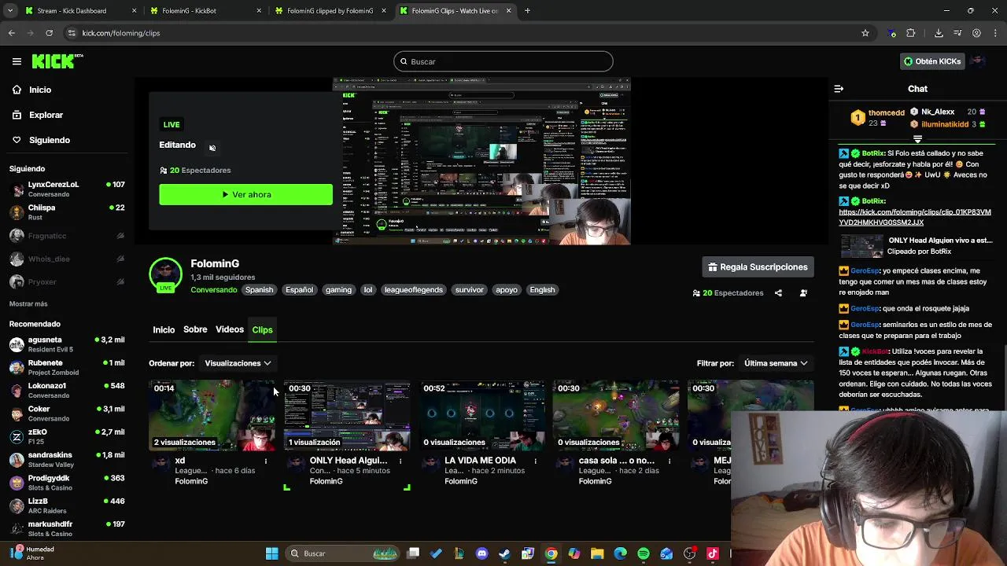This screenshot has width=1007, height=566.
Task: Open Lokonazo1 channel in Recomendado
Action: tap(67, 390)
